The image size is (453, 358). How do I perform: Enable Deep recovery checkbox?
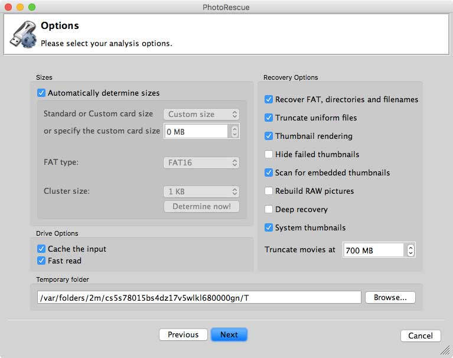click(269, 209)
